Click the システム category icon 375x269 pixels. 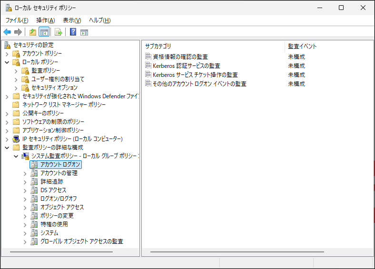pos(34,233)
